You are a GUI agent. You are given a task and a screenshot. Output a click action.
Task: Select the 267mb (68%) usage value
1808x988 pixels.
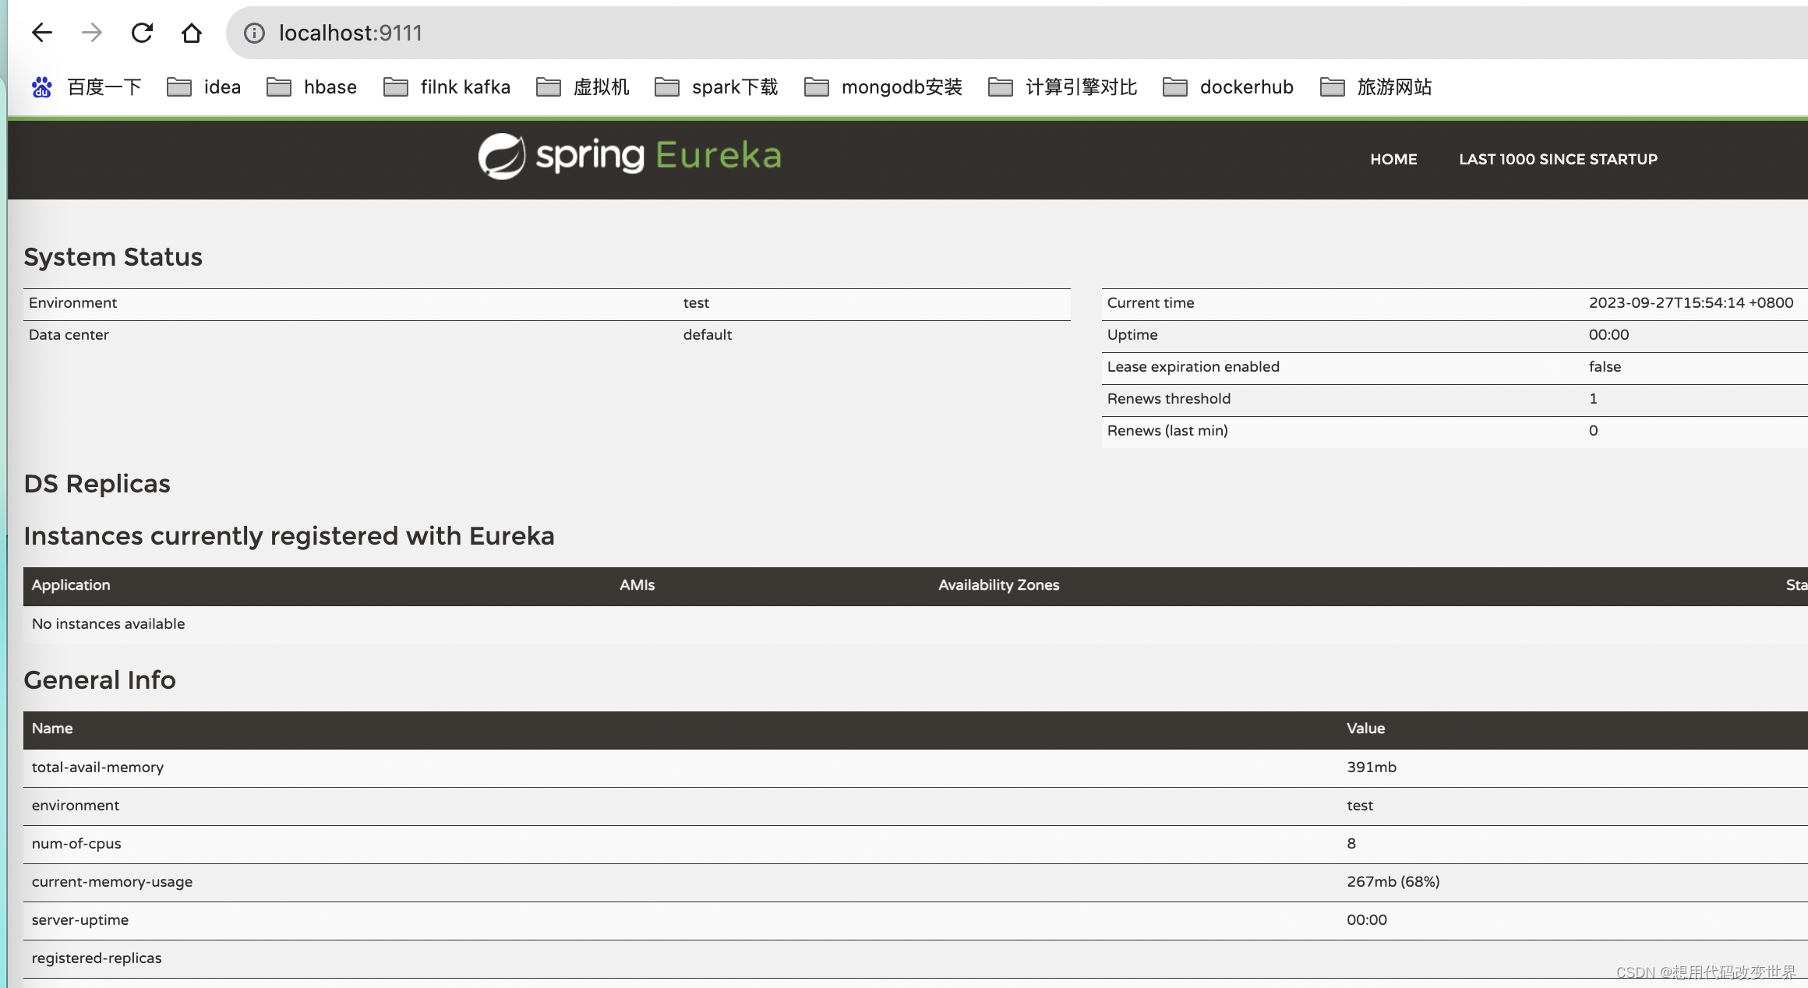(x=1393, y=881)
